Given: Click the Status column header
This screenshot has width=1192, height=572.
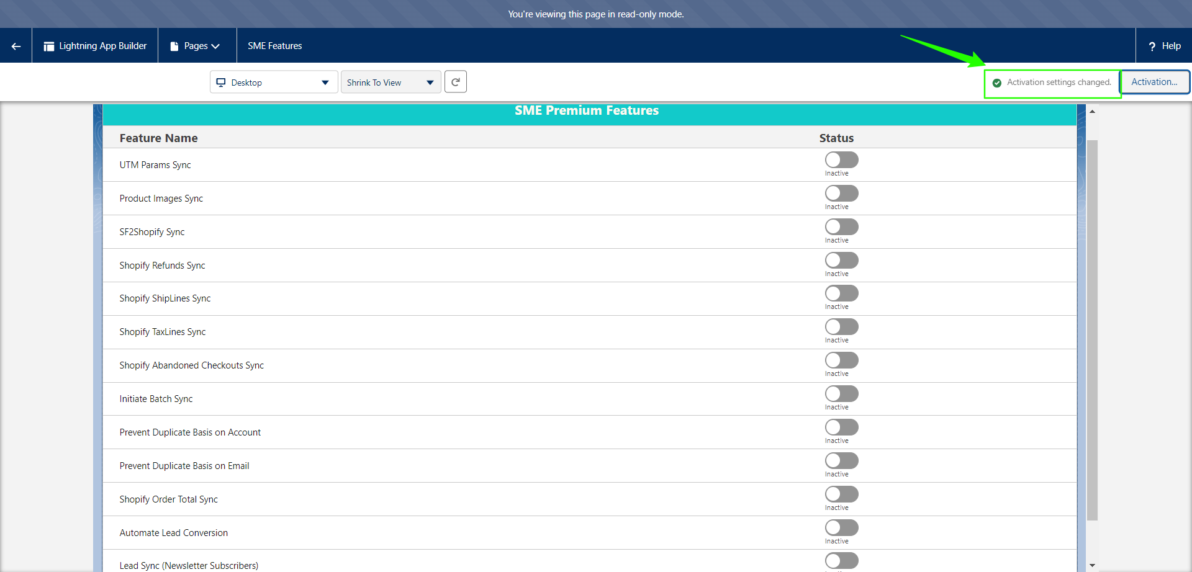Looking at the screenshot, I should coord(836,138).
